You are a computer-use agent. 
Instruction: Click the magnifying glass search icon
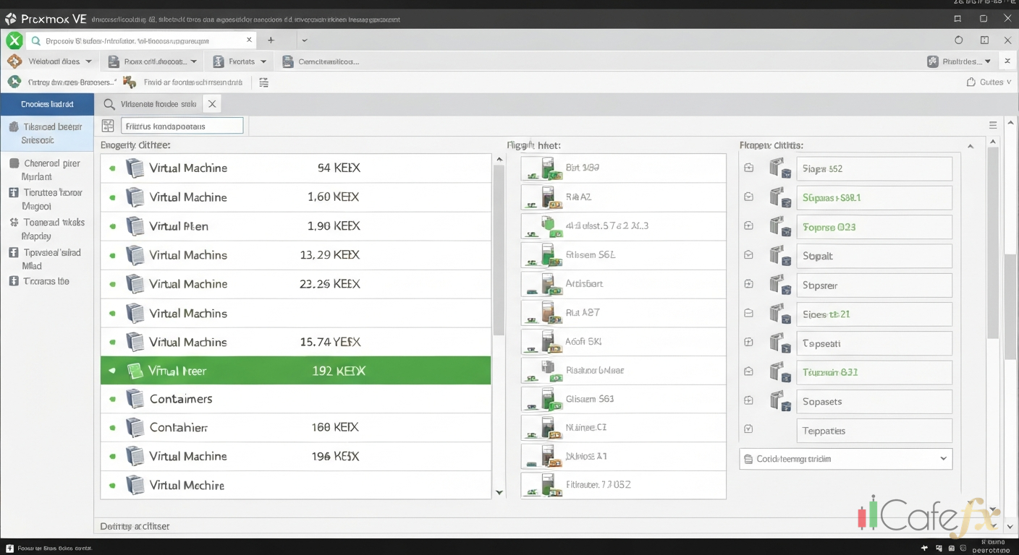pos(109,103)
